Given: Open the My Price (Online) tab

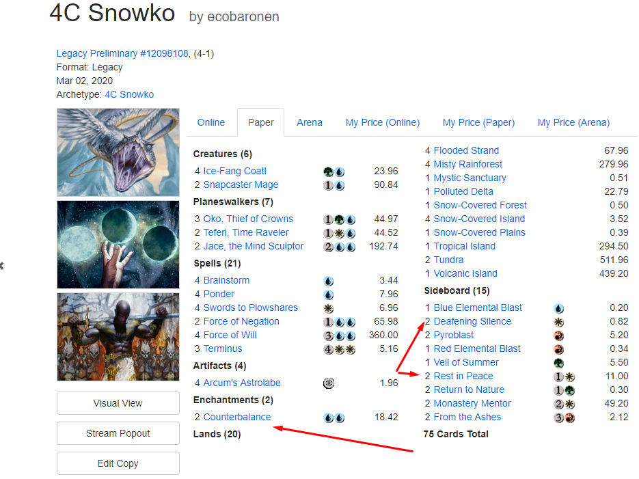Looking at the screenshot, I should pos(382,122).
